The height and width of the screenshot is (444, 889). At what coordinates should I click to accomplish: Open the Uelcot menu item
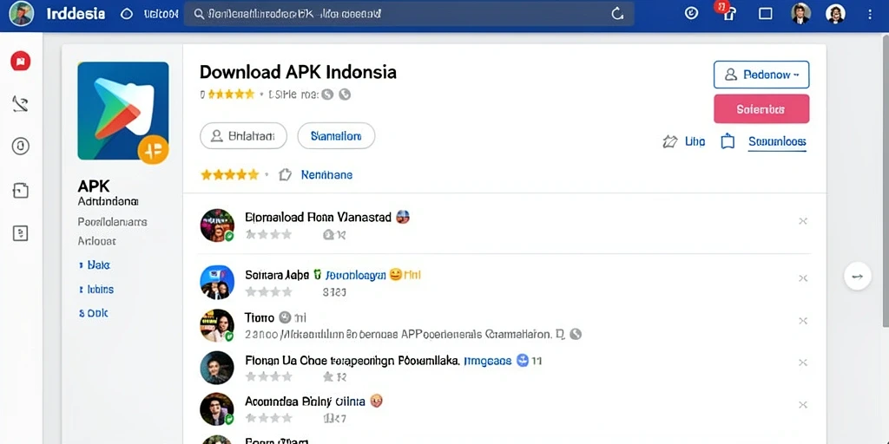coord(161,14)
